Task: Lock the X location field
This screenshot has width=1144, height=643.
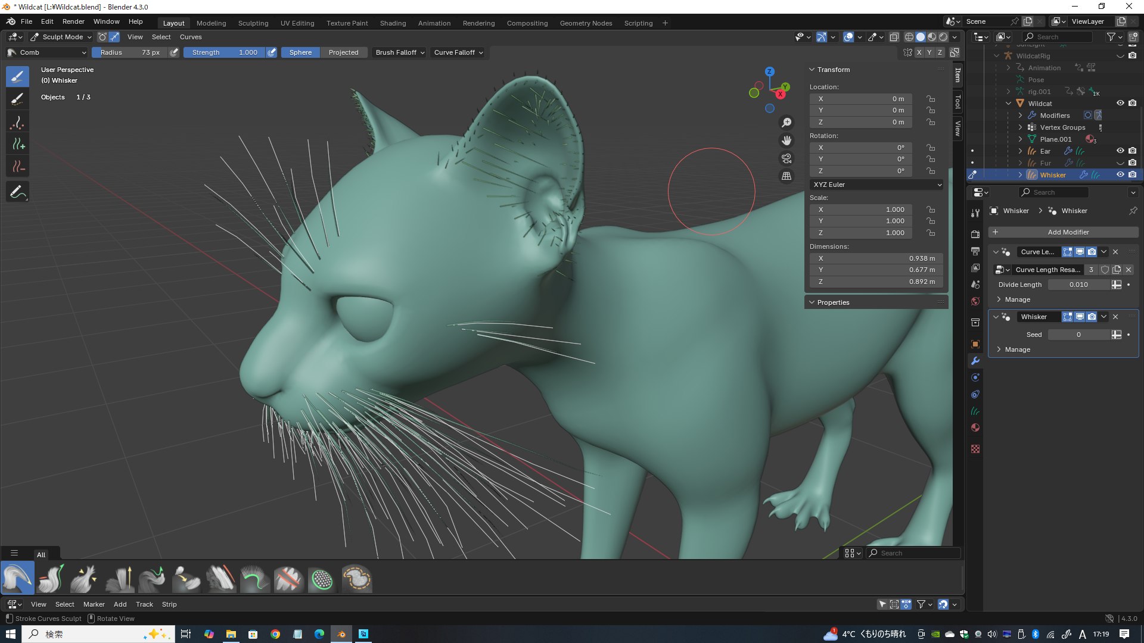Action: tap(931, 99)
